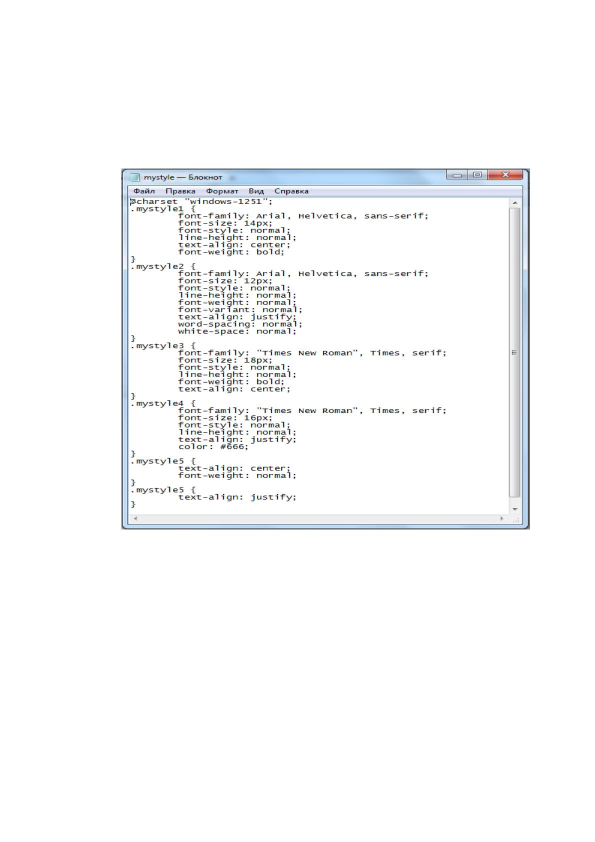
Task: Click the vertical scrollbar down arrow
Action: (x=515, y=509)
